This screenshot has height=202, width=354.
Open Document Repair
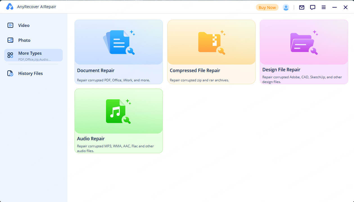(x=118, y=52)
